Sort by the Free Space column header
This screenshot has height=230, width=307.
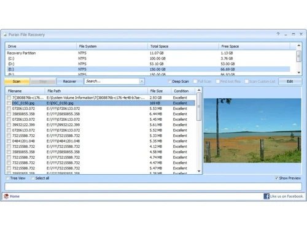coord(254,47)
